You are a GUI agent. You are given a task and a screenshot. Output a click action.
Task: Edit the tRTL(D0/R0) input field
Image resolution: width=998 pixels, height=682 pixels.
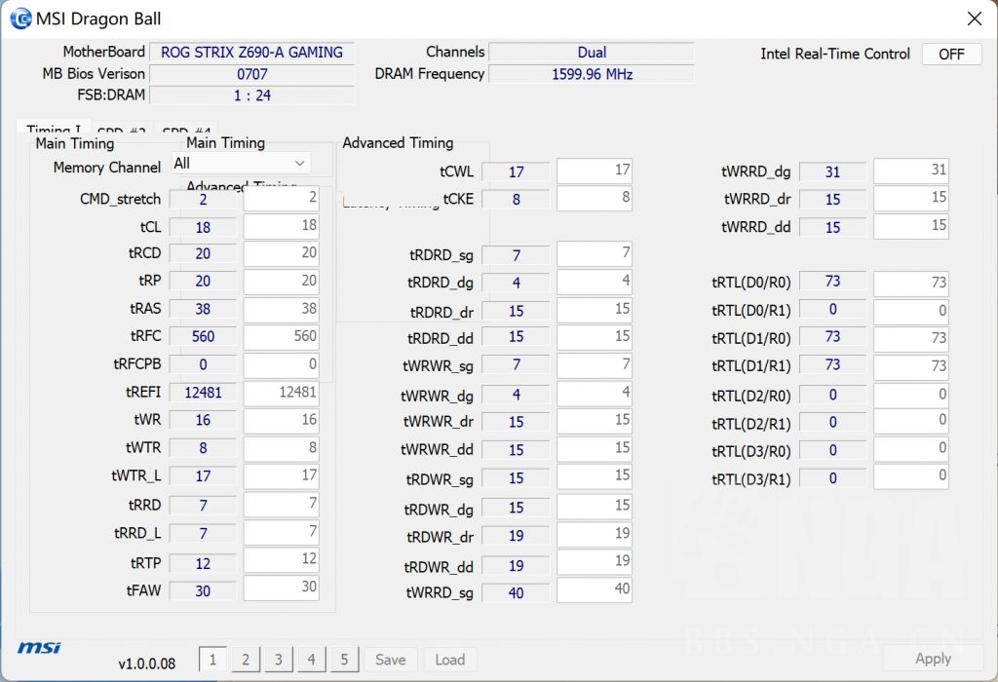[910, 283]
